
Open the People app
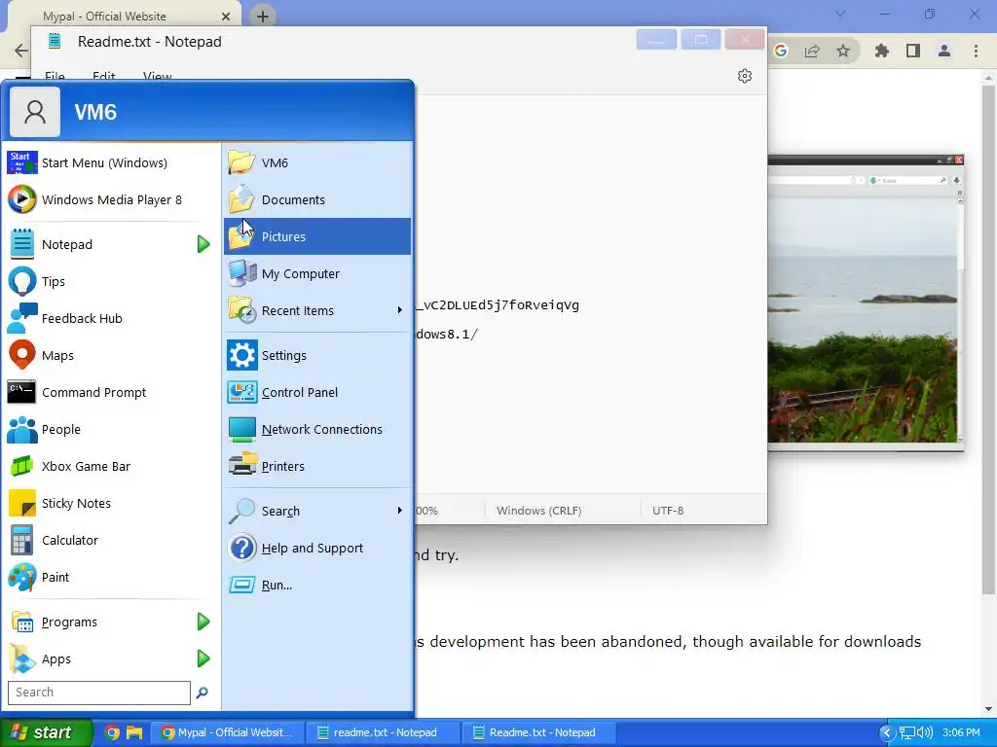point(111,429)
